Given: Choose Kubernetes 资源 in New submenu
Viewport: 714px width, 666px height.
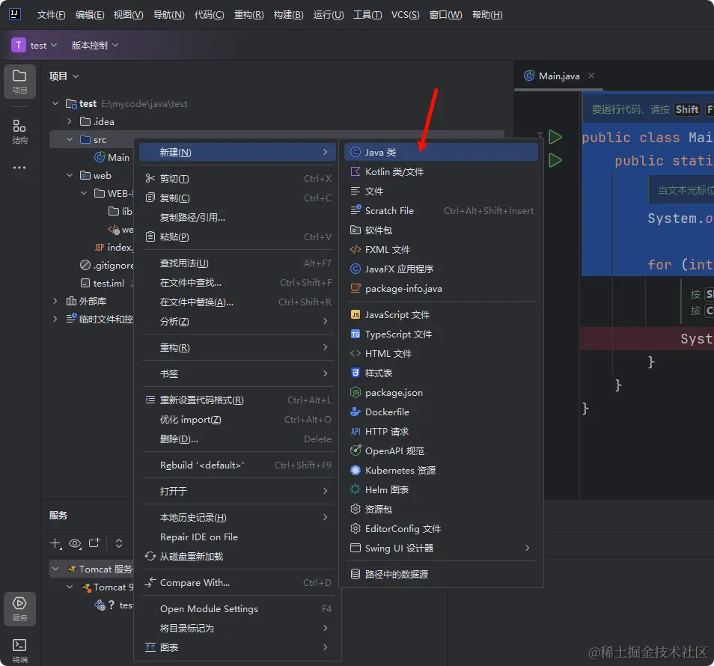Looking at the screenshot, I should pyautogui.click(x=441, y=470).
